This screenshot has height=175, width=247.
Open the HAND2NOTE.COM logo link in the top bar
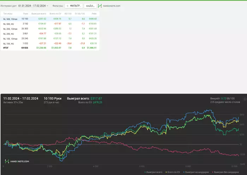point(109,6)
